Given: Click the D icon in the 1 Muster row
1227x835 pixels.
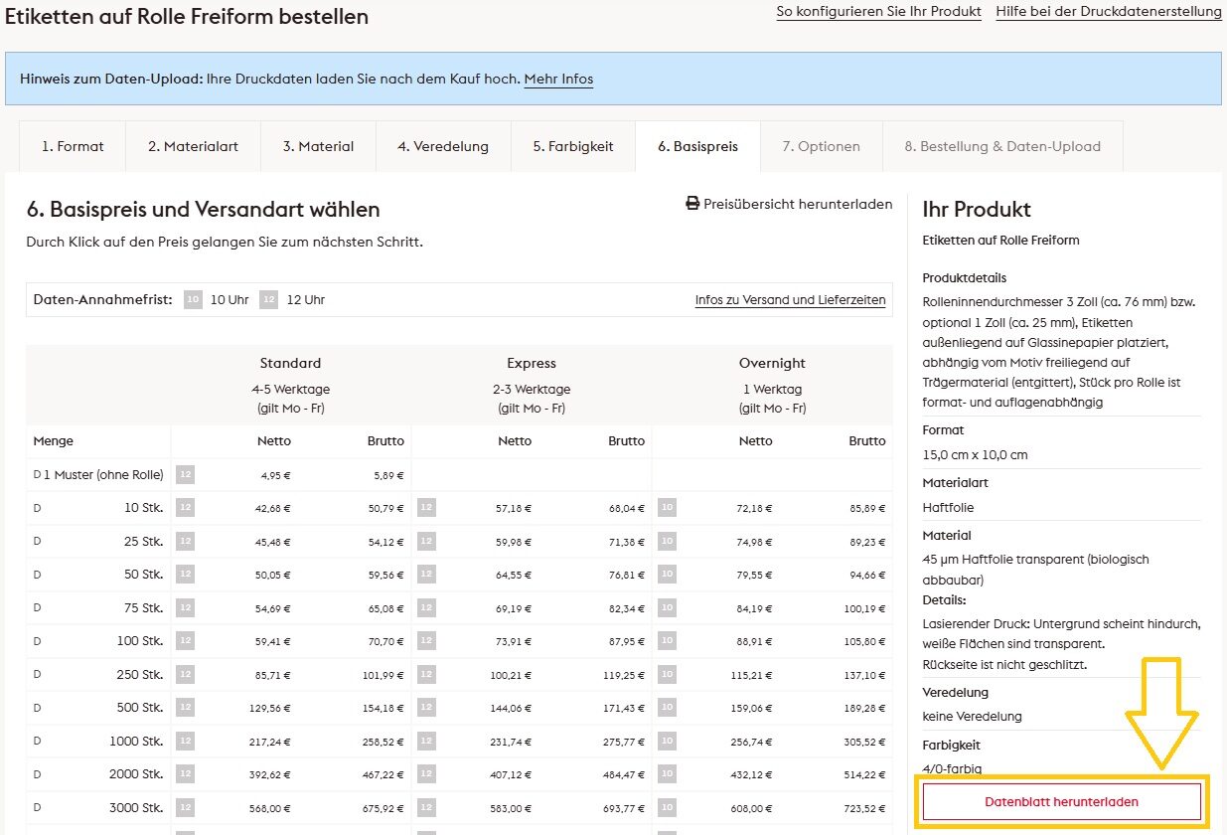Looking at the screenshot, I should [38, 475].
